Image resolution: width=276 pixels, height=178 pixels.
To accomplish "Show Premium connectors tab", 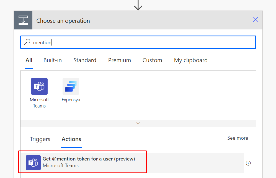I will point(120,60).
